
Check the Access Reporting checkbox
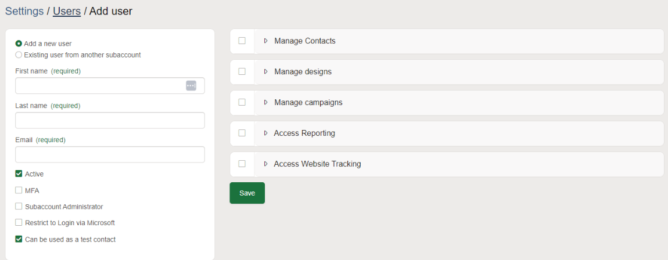click(242, 133)
